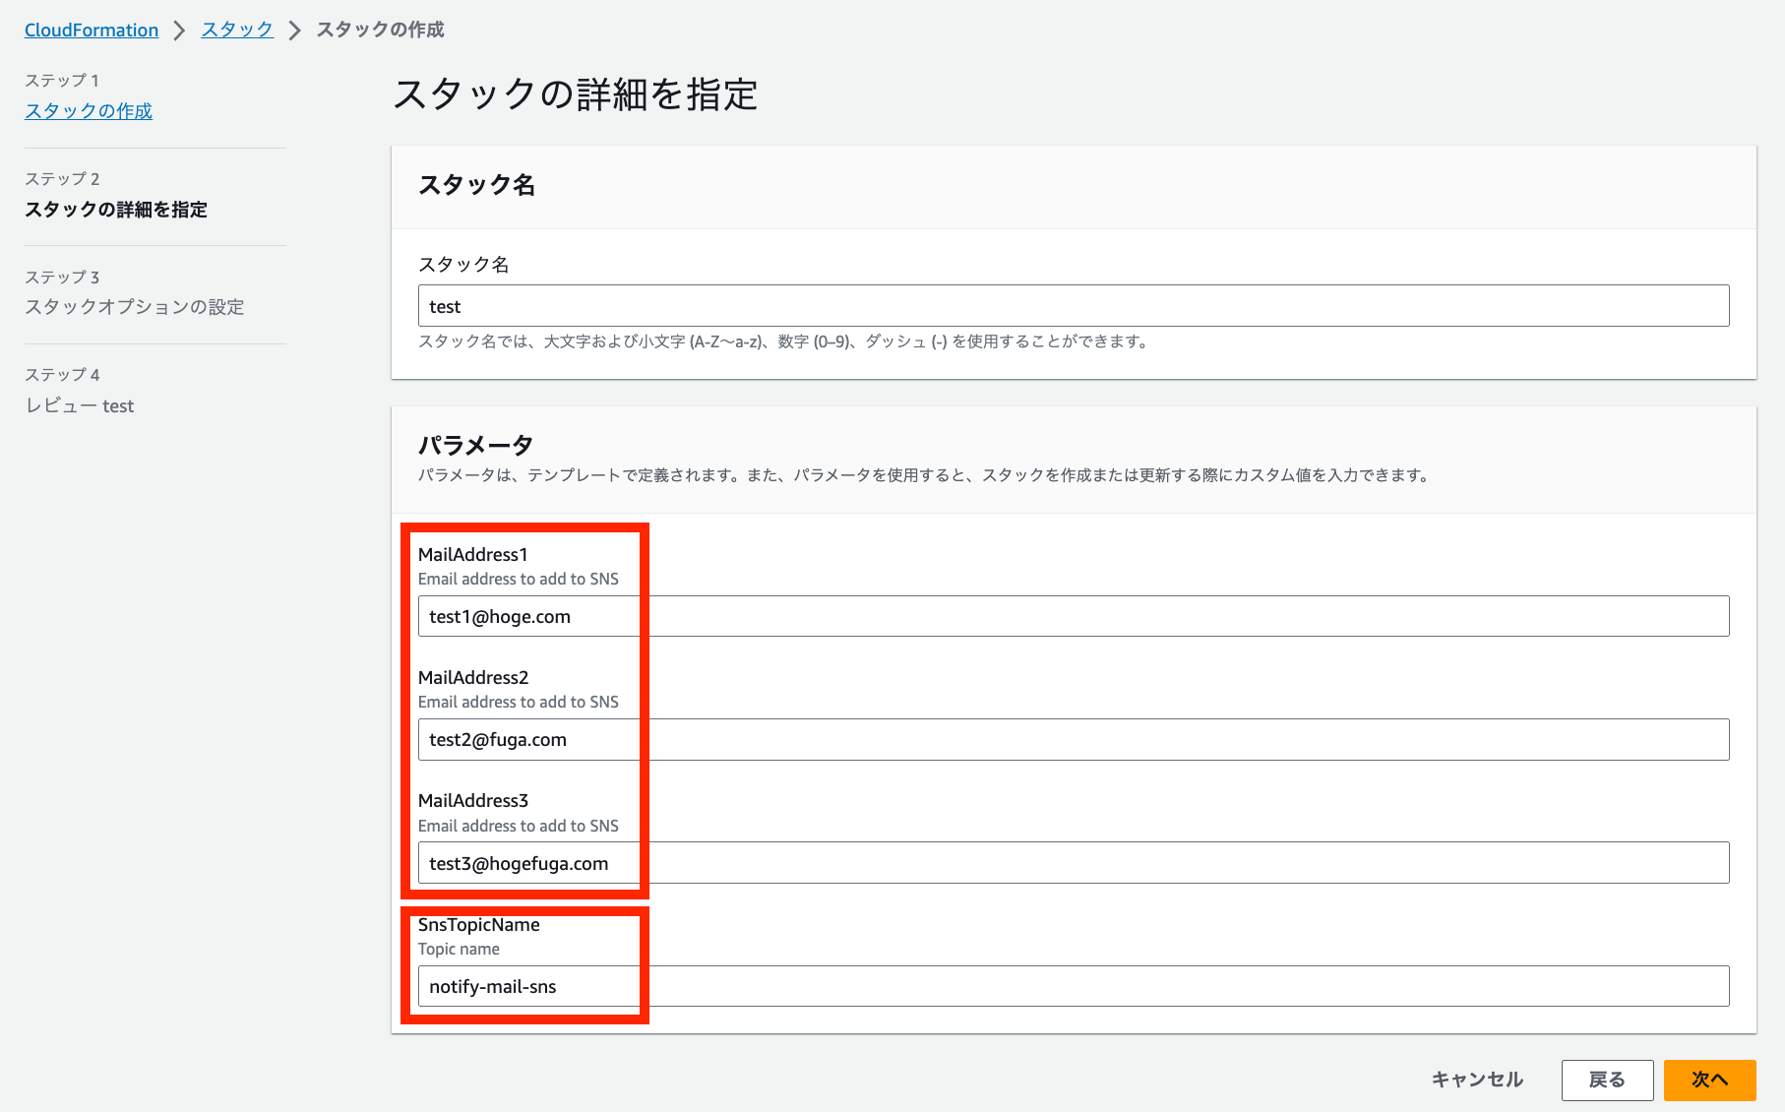Go back to ステップ 1 スタックの作成
Viewport: 1785px width, 1112px height.
tap(88, 110)
